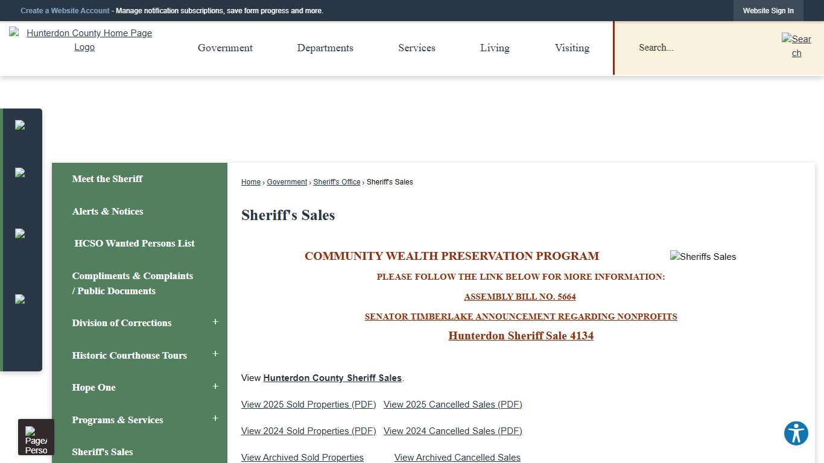The width and height of the screenshot is (824, 463).
Task: Open the Page Personalization widget
Action: (36, 436)
